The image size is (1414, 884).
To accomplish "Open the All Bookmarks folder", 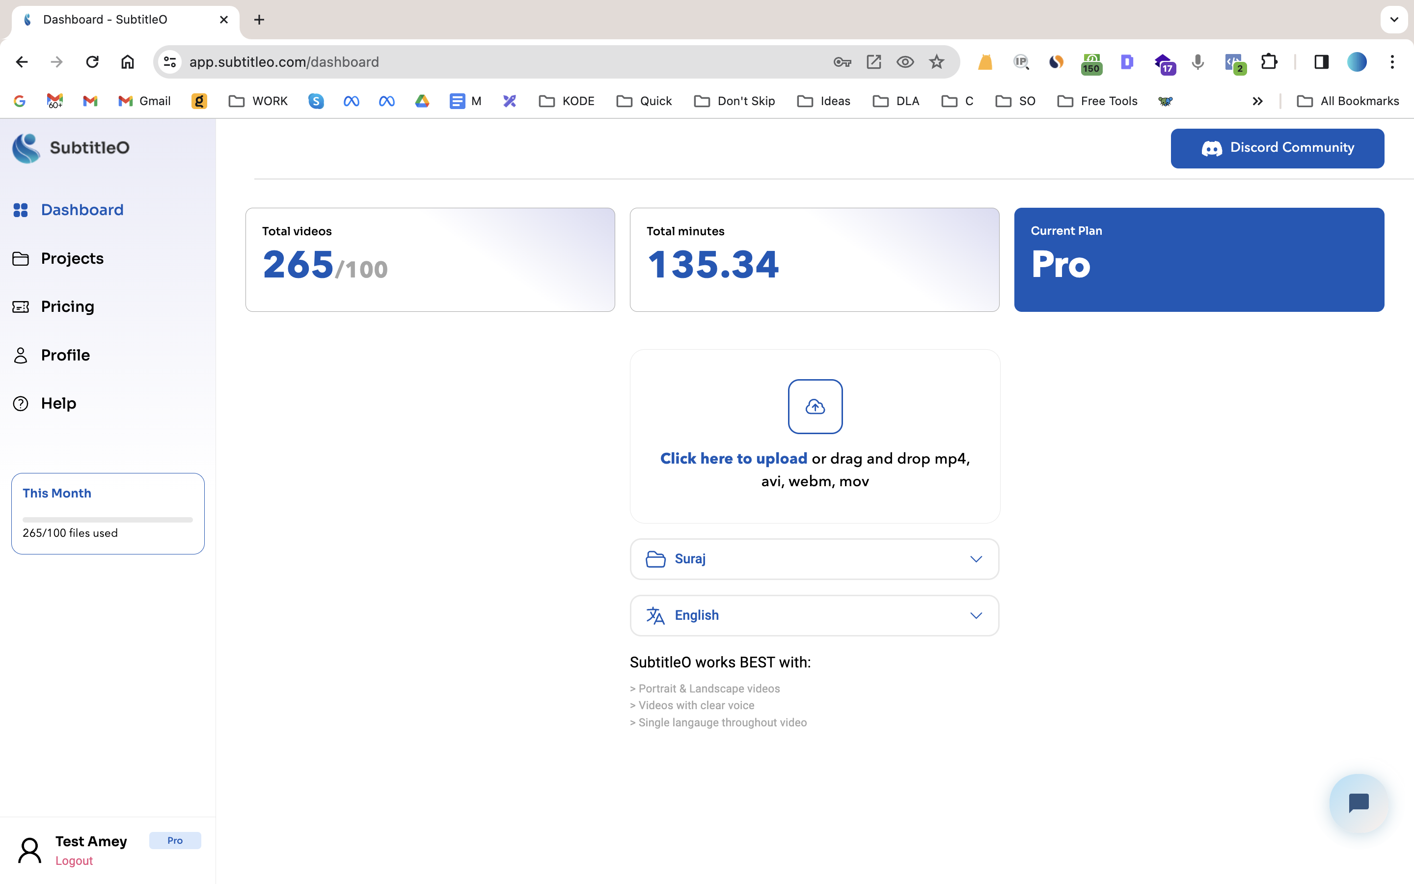I will pyautogui.click(x=1348, y=101).
